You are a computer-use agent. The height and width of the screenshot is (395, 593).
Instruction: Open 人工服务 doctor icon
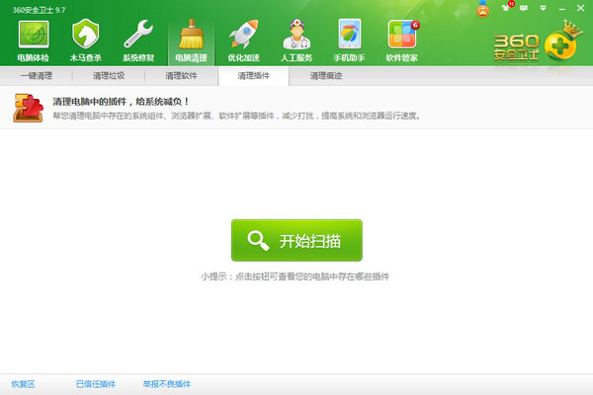tap(296, 40)
